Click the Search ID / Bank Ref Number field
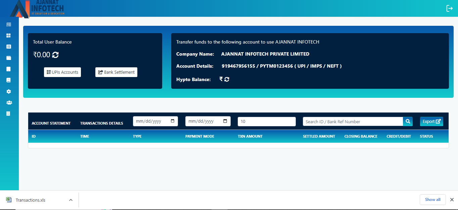The width and height of the screenshot is (458, 210). pos(353,122)
